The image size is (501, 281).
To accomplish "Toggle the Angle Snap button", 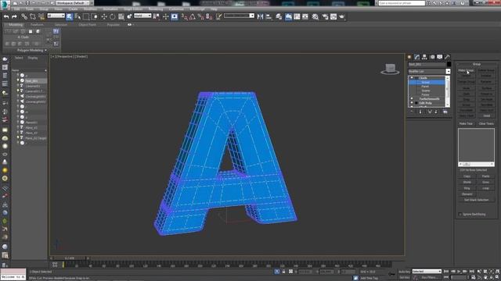I will (193, 16).
